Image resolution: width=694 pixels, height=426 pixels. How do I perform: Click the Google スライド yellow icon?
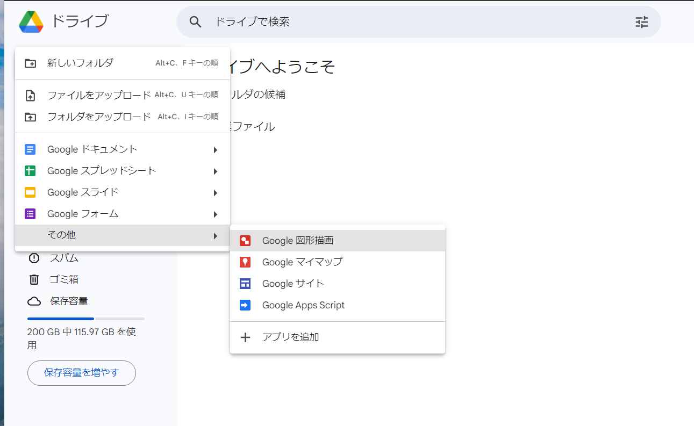30,192
